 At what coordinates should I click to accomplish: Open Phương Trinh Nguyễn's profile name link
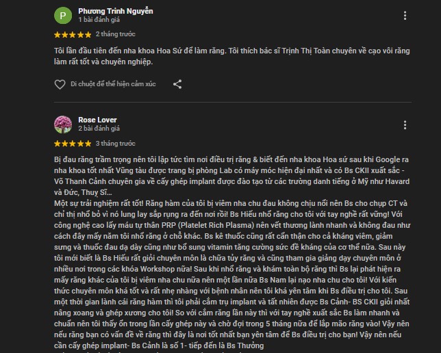coord(116,11)
